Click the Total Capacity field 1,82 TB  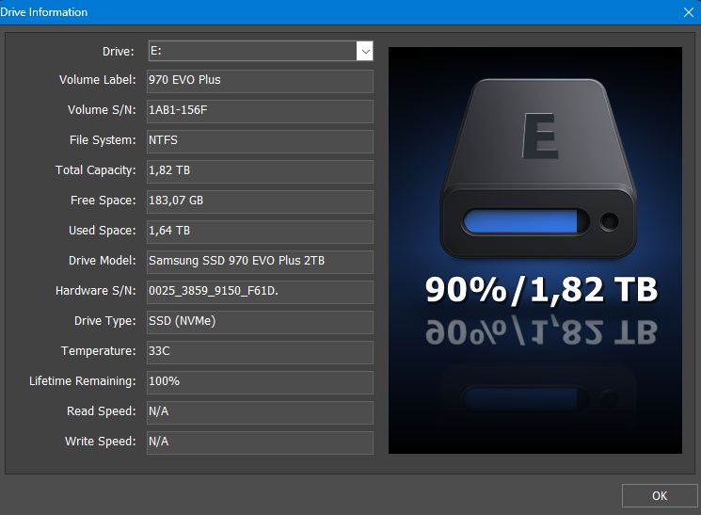coord(260,171)
